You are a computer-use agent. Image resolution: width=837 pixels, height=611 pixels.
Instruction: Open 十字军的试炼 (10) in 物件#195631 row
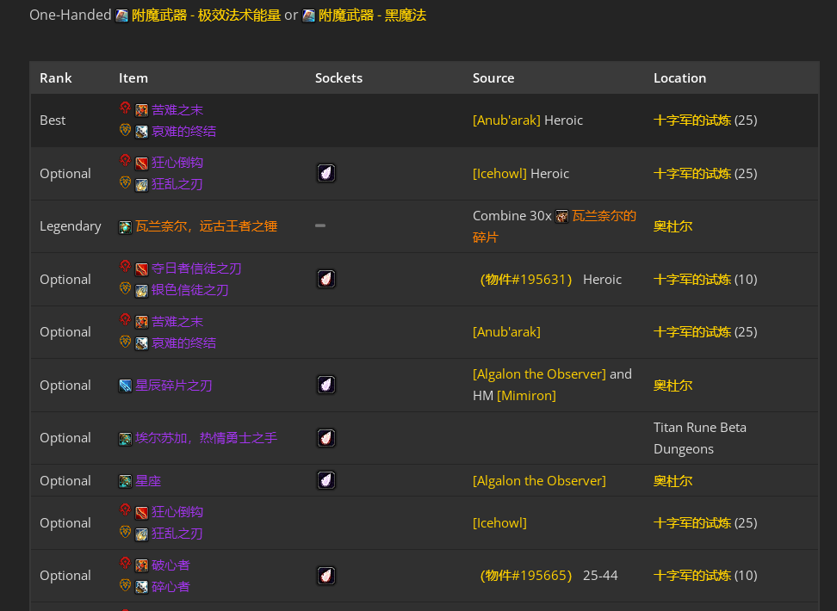tap(705, 280)
